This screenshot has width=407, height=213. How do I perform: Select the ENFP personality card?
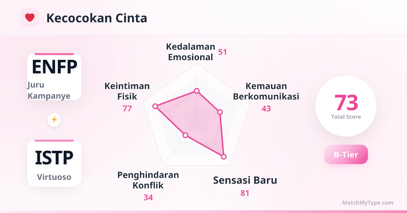click(x=54, y=76)
